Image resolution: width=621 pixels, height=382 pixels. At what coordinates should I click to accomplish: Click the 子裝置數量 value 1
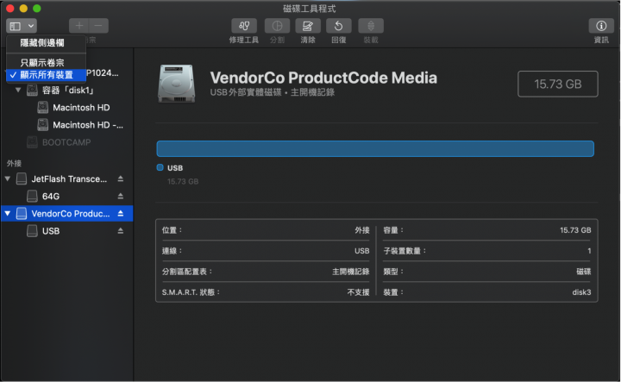[589, 251]
